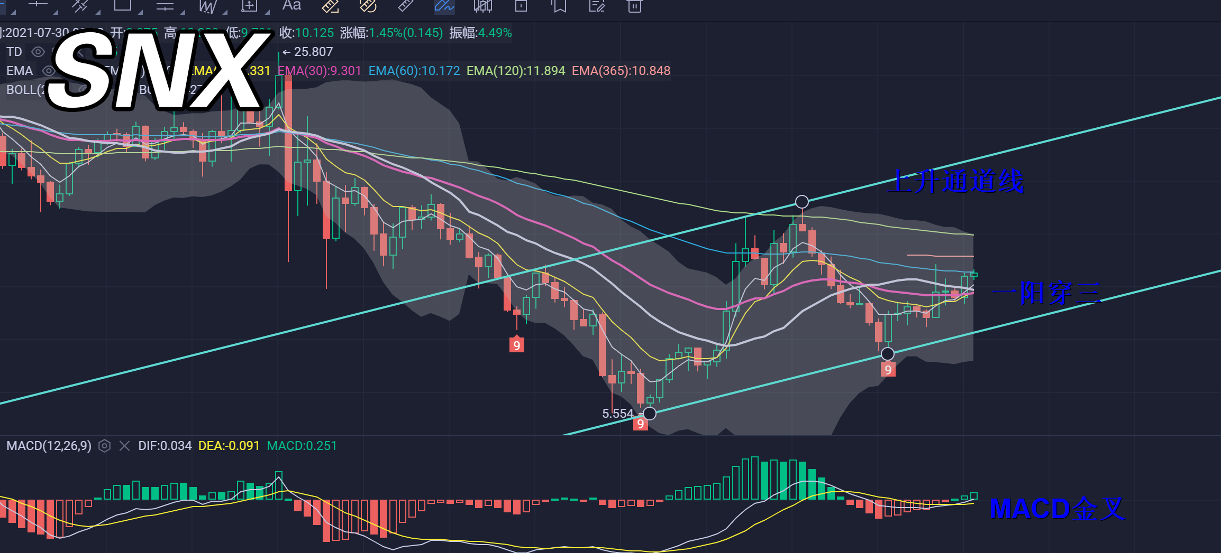The image size is (1221, 553).
Task: Click the 25.807 high price label
Action: click(x=314, y=52)
